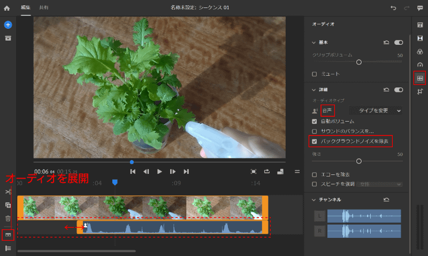Click the 音声 audio type label
This screenshot has height=256, width=428.
327,110
